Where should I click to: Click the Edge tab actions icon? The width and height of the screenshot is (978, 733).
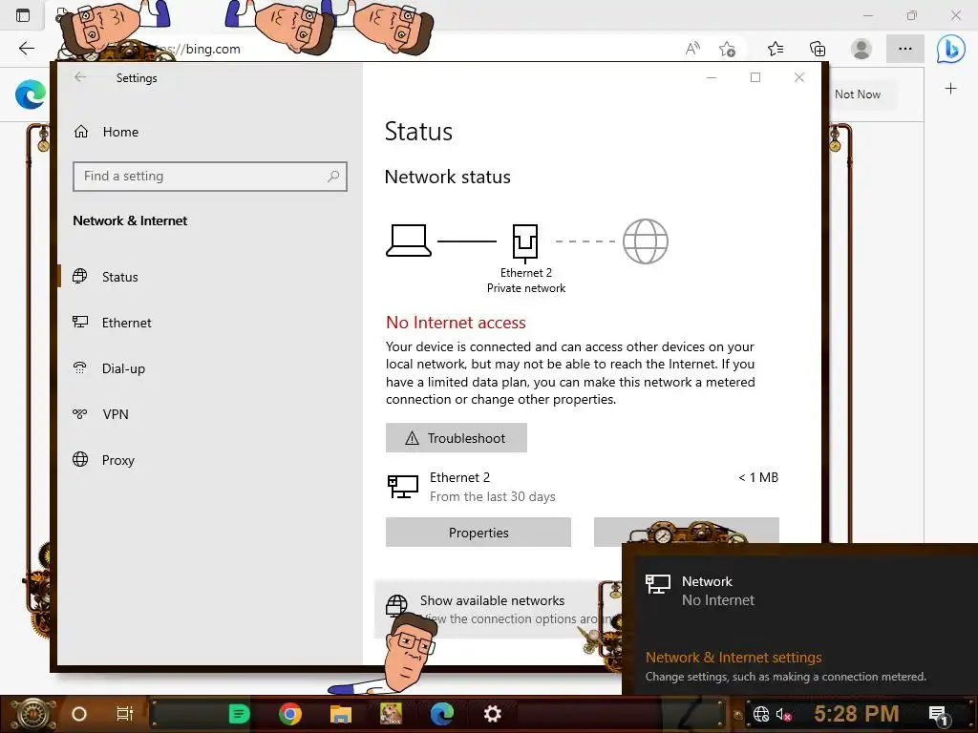[23, 15]
